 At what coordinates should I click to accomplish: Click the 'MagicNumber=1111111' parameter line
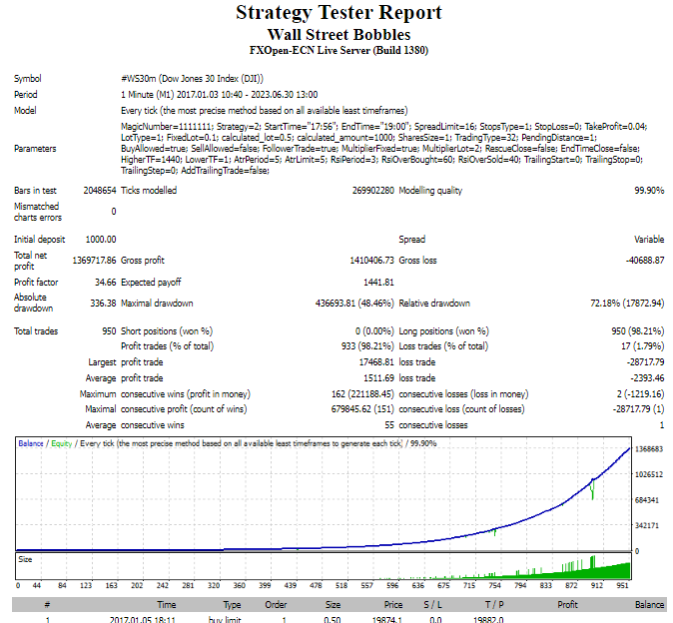pyautogui.click(x=383, y=127)
